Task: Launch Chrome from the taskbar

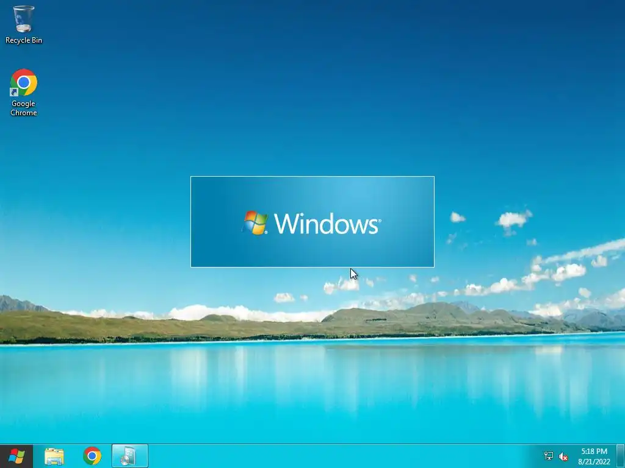Action: [x=92, y=456]
